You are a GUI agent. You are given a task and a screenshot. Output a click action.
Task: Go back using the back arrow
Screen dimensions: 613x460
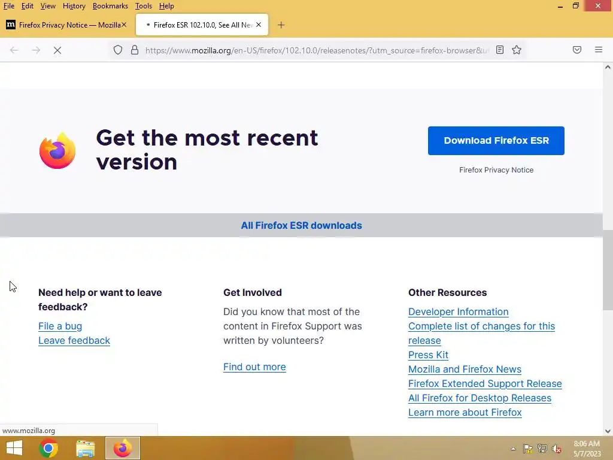tap(14, 50)
